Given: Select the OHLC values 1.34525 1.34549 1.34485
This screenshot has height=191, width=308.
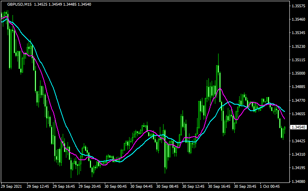Looking at the screenshot, I should click(55, 4).
